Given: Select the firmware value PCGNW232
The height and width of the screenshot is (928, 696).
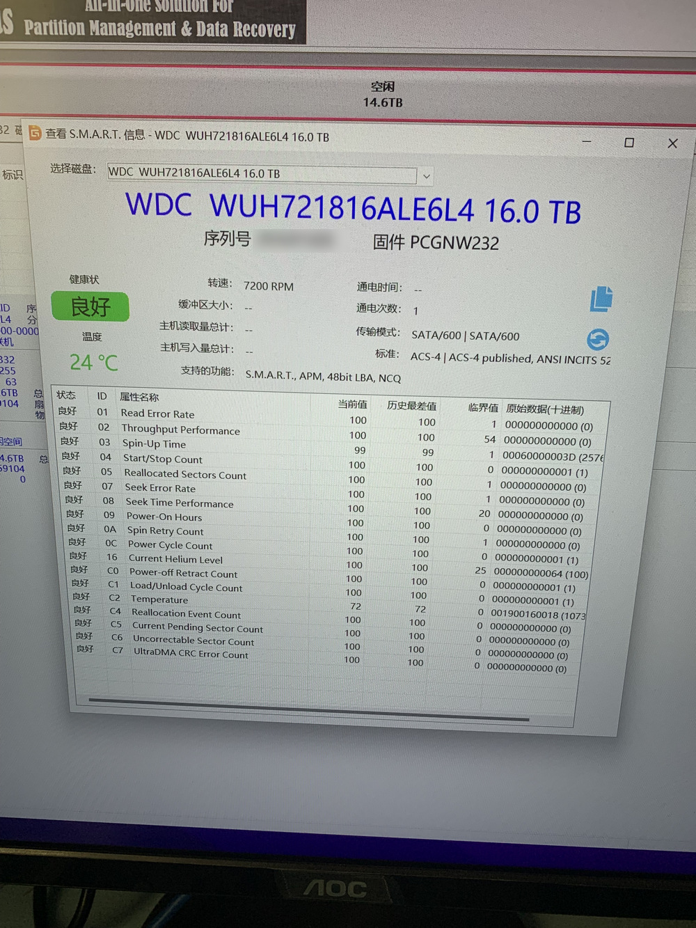Looking at the screenshot, I should (454, 243).
